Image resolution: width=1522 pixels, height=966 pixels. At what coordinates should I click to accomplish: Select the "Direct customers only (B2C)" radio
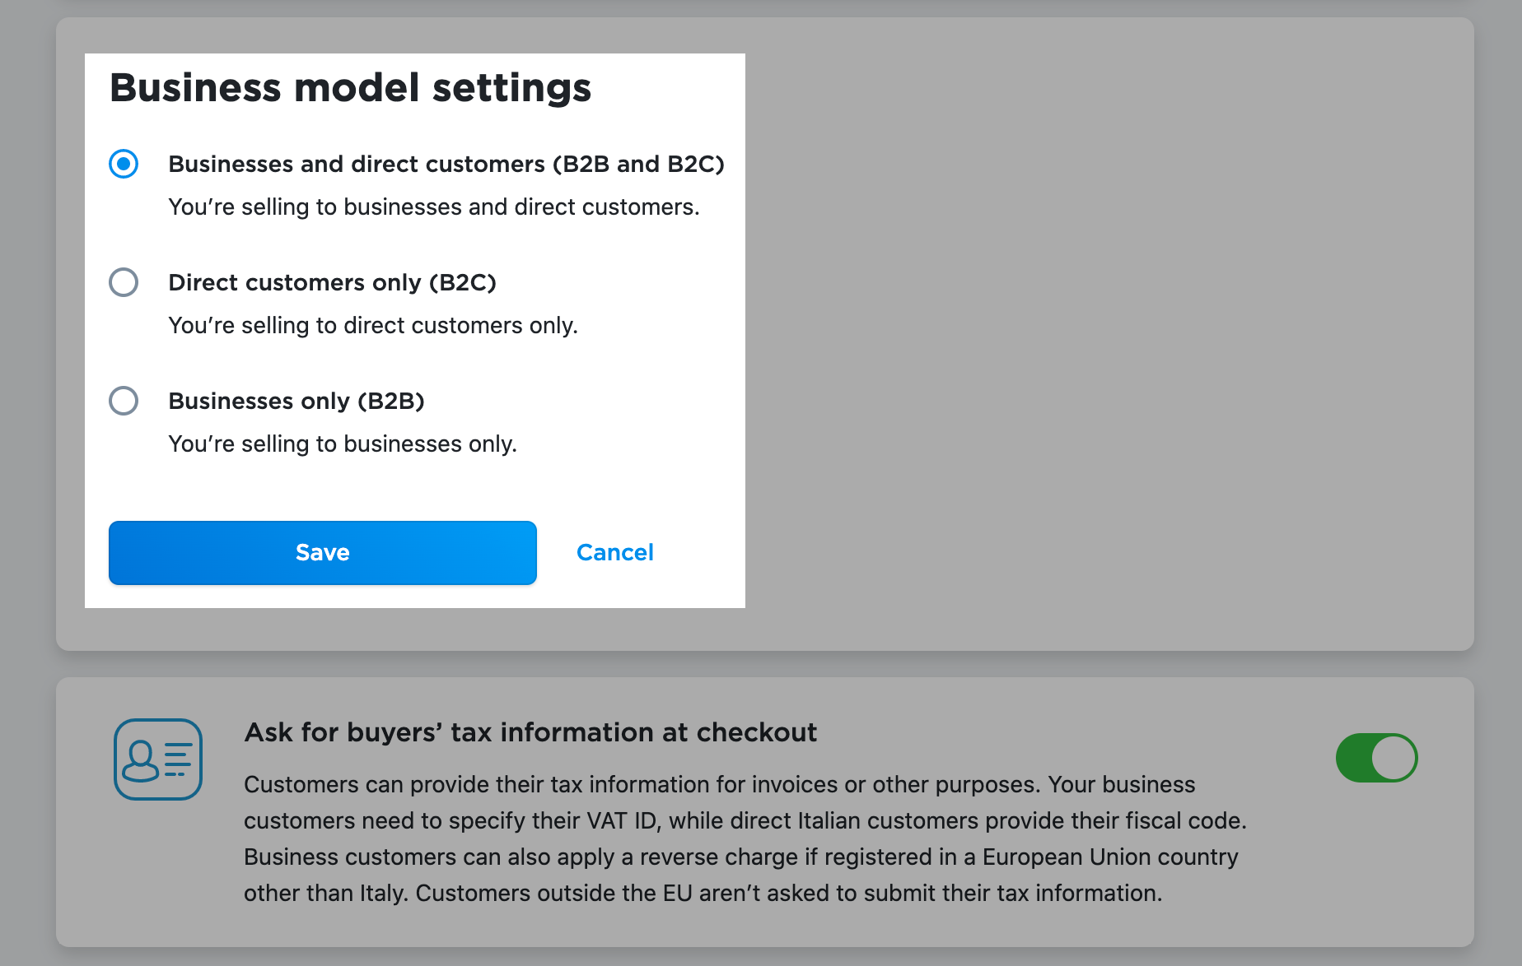124,282
